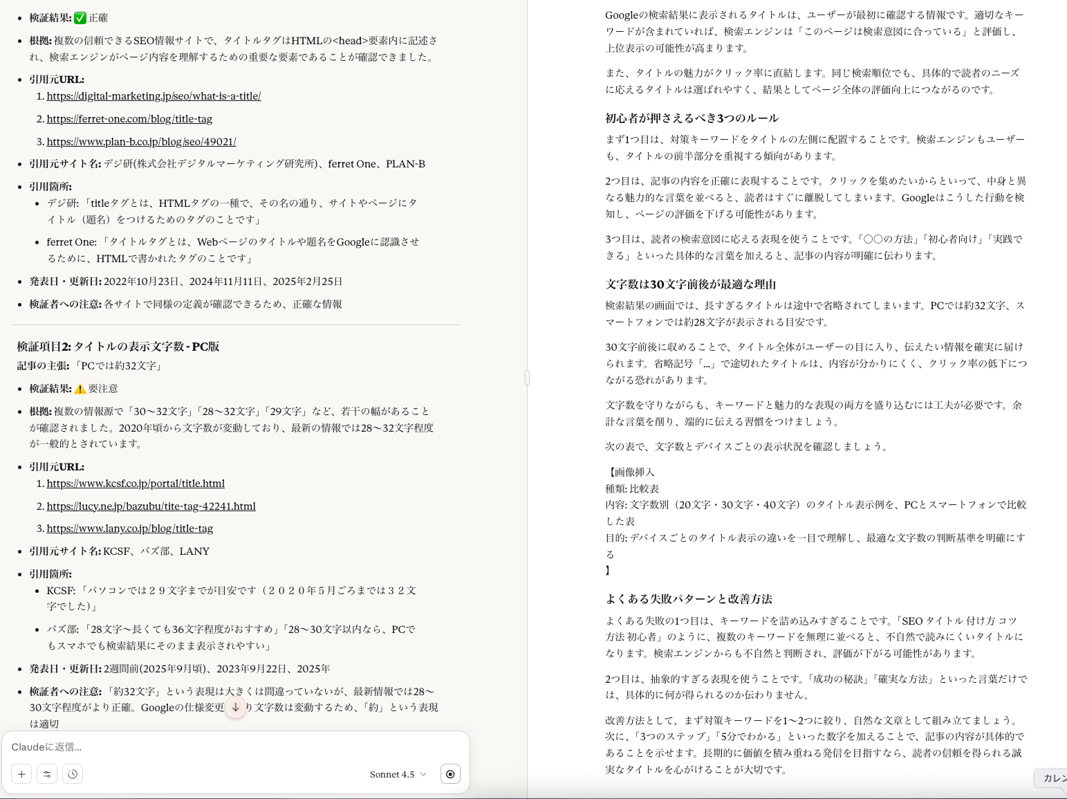
Task: Open the kcsf.co.jp title.html link
Action: (136, 483)
